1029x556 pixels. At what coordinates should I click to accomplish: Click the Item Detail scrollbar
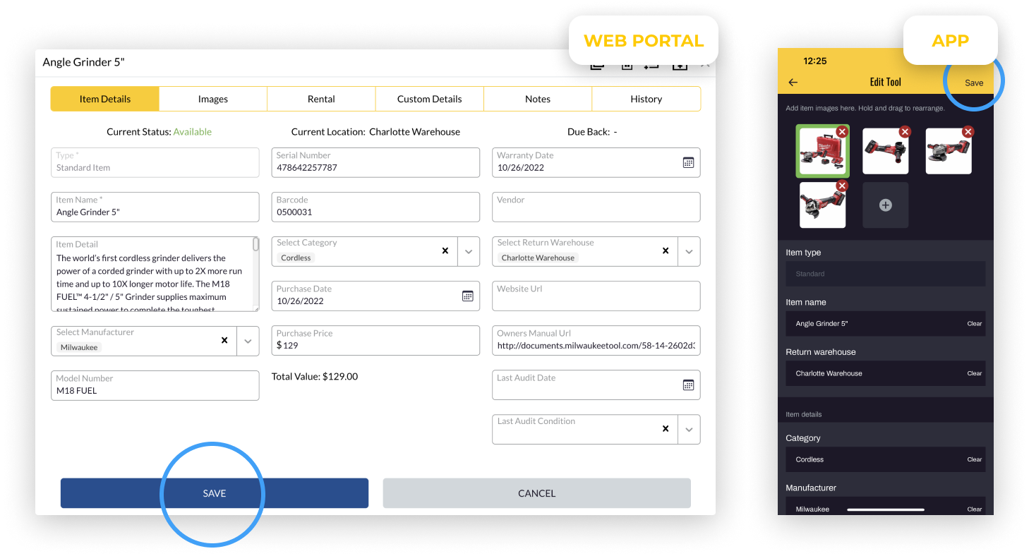click(255, 245)
